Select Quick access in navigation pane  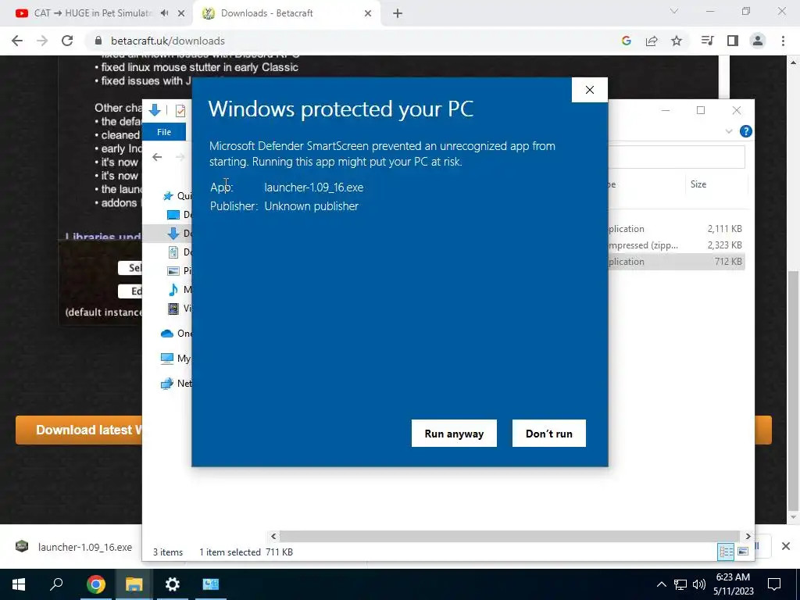[x=176, y=196]
